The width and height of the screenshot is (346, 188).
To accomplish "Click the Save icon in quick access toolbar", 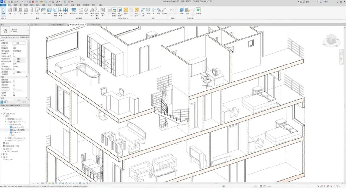I will click(12, 2).
